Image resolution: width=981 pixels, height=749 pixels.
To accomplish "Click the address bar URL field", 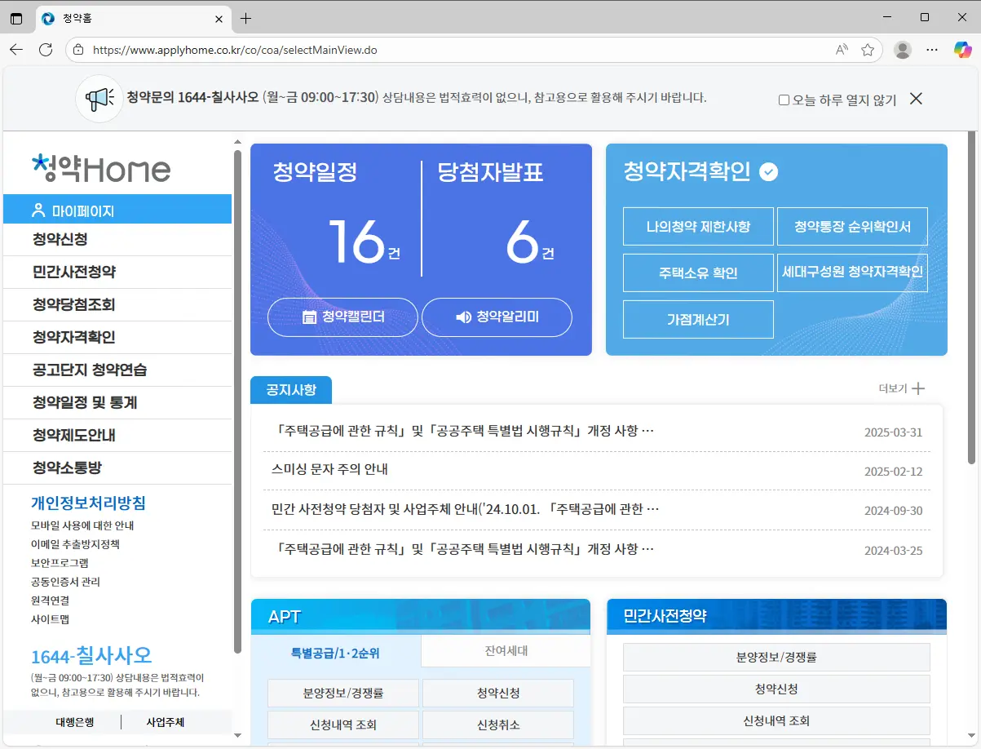I will pyautogui.click(x=457, y=50).
